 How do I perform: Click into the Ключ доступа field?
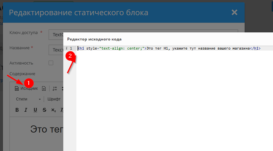(x=56, y=34)
